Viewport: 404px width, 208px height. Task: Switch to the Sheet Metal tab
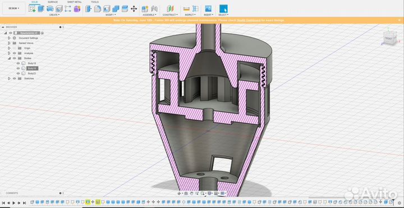pyautogui.click(x=75, y=2)
